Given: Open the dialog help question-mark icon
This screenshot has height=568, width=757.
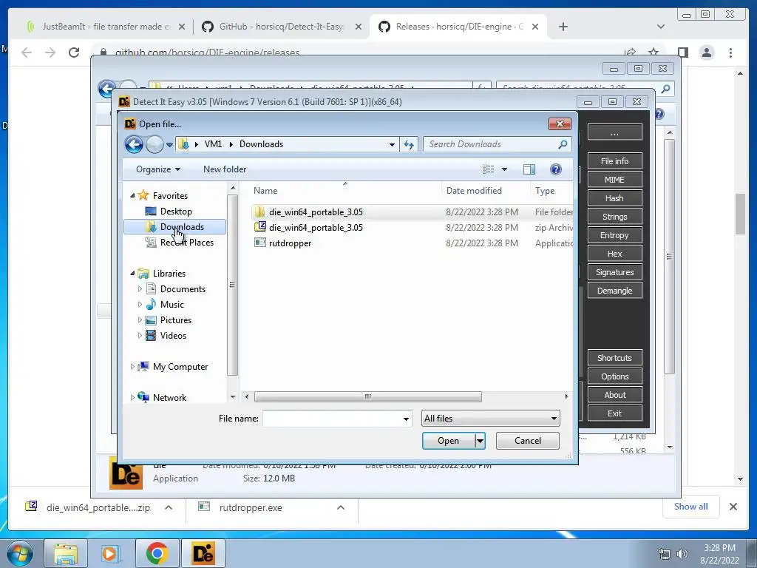Looking at the screenshot, I should 556,169.
